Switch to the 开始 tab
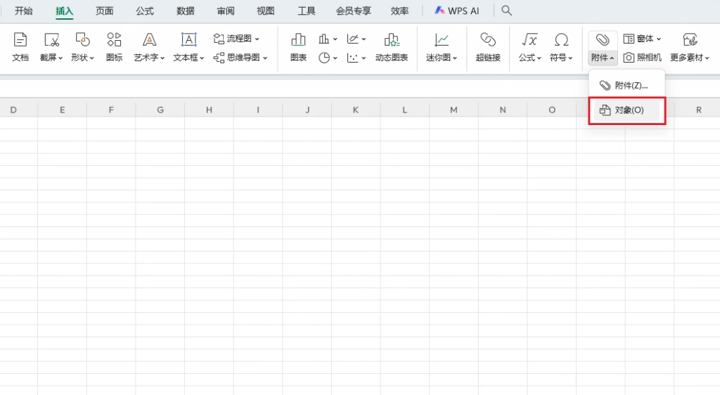Viewport: 720px width, 395px height. pos(23,11)
